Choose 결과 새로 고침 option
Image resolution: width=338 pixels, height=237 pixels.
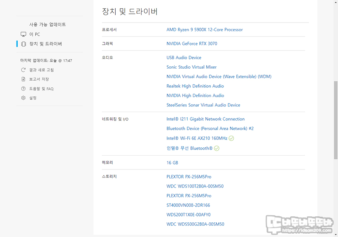(41, 70)
